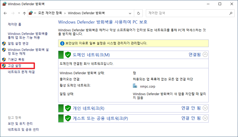Maximize the Windows Defender 방화벽 window

click(x=220, y=4)
